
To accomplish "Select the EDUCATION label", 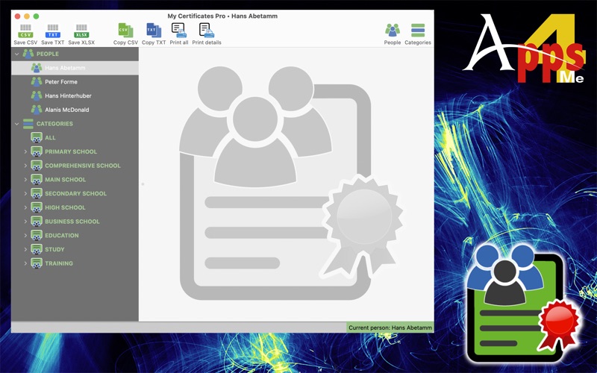I will [x=62, y=236].
